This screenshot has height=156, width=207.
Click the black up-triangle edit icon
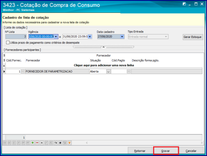pyautogui.click(x=42, y=143)
